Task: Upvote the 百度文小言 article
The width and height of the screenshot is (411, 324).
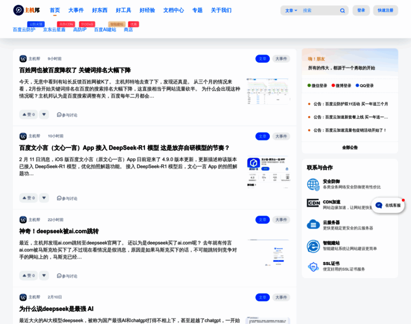Action: (x=29, y=198)
